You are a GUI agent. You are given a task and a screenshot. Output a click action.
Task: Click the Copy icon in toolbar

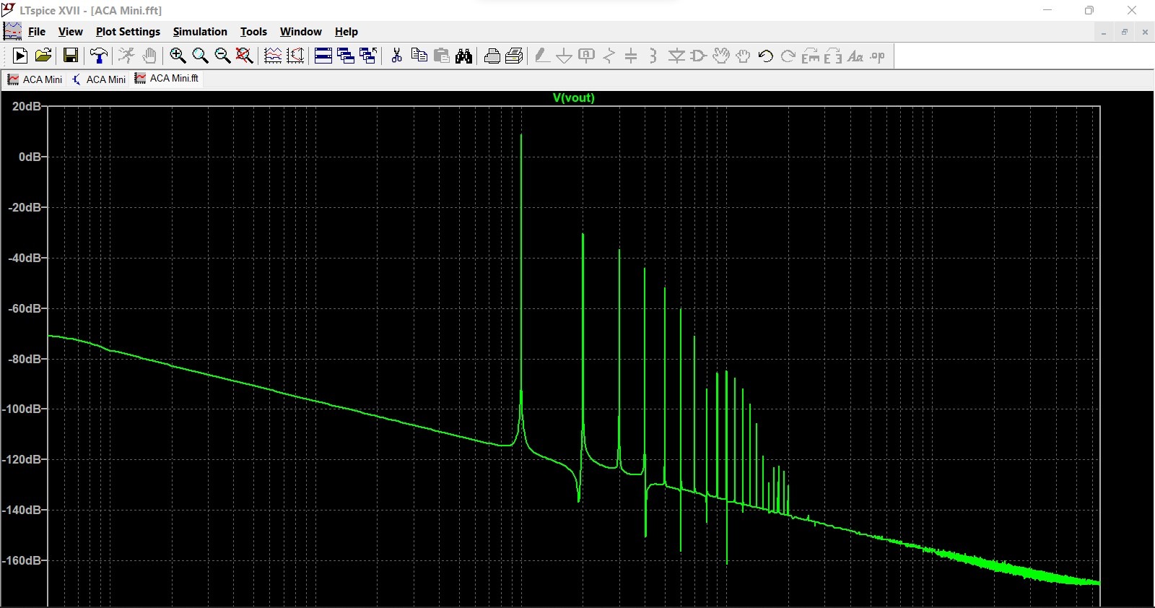pos(419,56)
